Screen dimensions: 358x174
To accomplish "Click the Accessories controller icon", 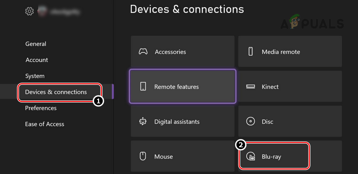I will (x=143, y=52).
